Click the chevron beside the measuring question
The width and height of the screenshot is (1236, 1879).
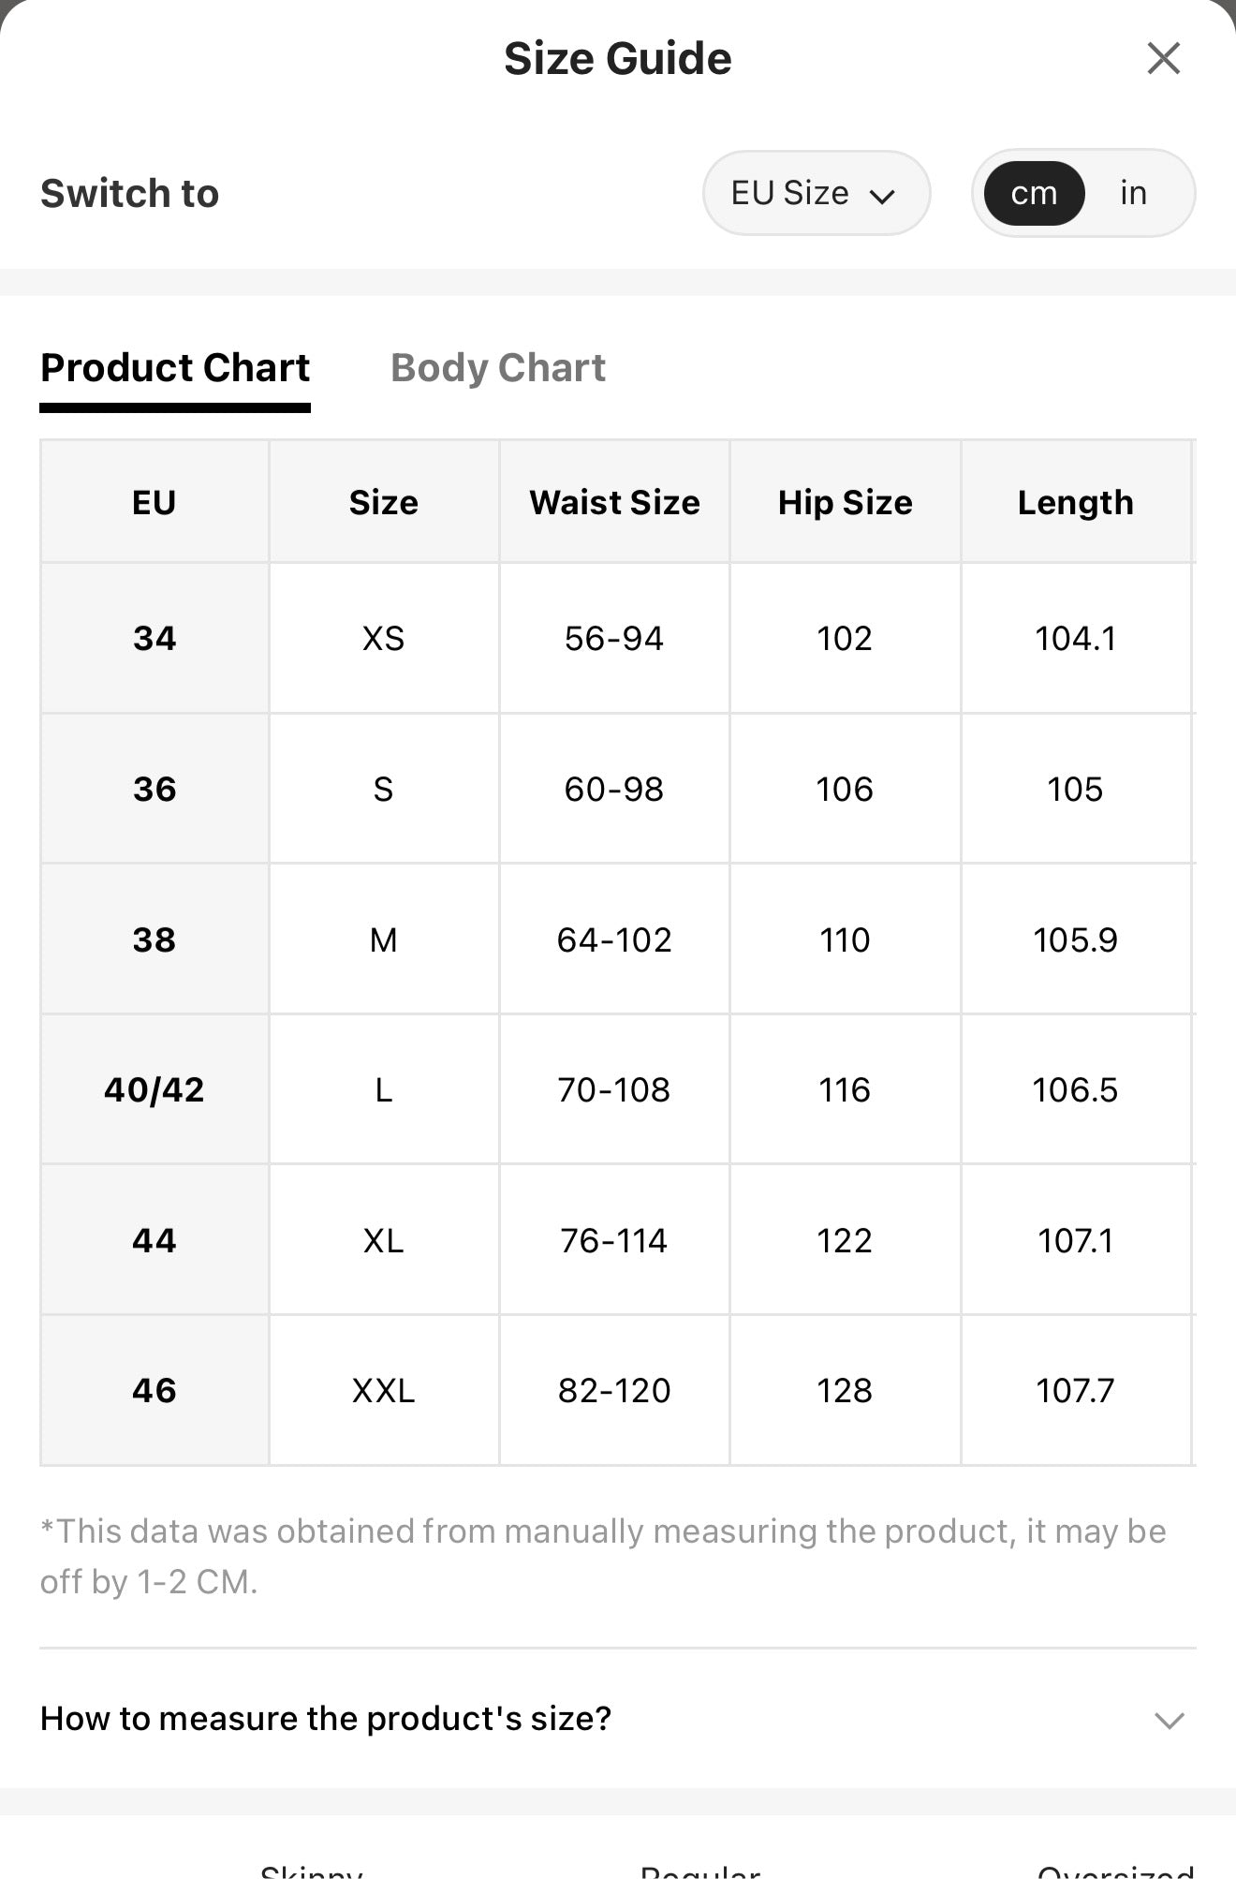click(x=1170, y=1720)
